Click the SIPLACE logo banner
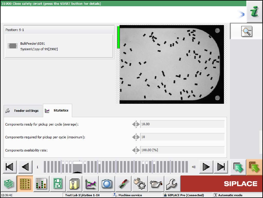The width and height of the screenshot is (263, 198). click(x=222, y=184)
